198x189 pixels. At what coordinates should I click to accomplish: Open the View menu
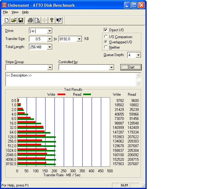click(15, 12)
